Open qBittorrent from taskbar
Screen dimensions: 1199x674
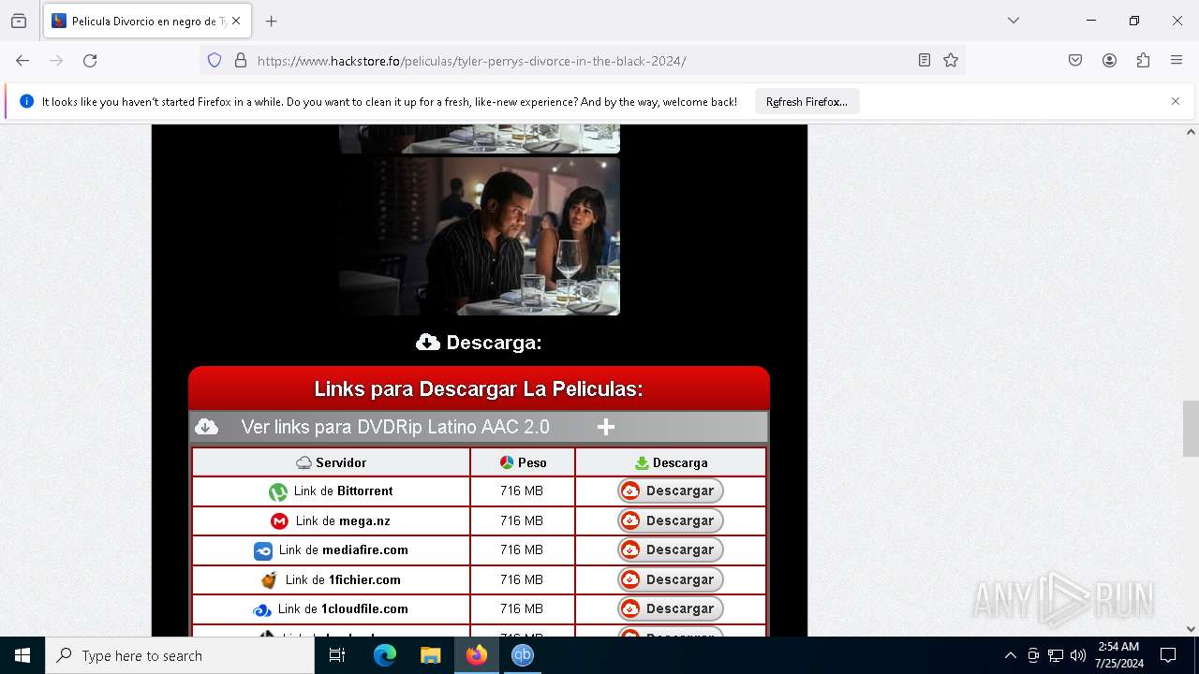click(x=522, y=655)
